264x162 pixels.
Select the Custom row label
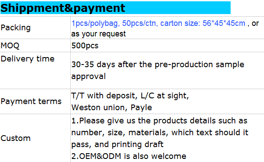pyautogui.click(x=15, y=138)
